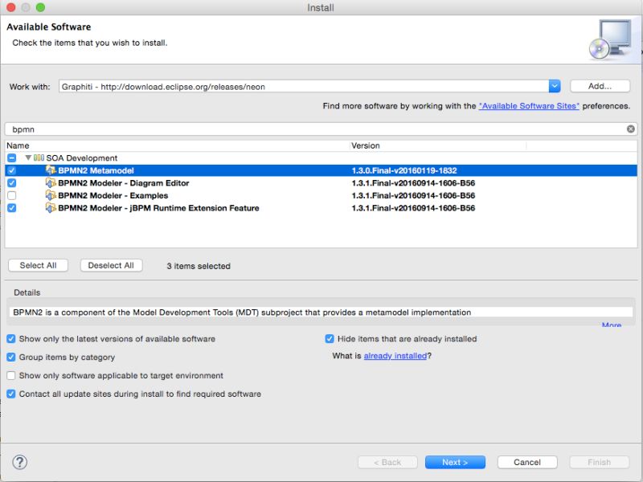Open help with the question mark icon
Viewport: 643px width, 482px height.
[x=19, y=463]
